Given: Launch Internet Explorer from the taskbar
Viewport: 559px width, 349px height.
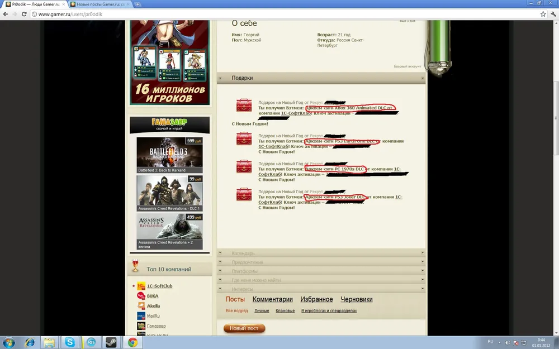Looking at the screenshot, I should click(x=29, y=343).
